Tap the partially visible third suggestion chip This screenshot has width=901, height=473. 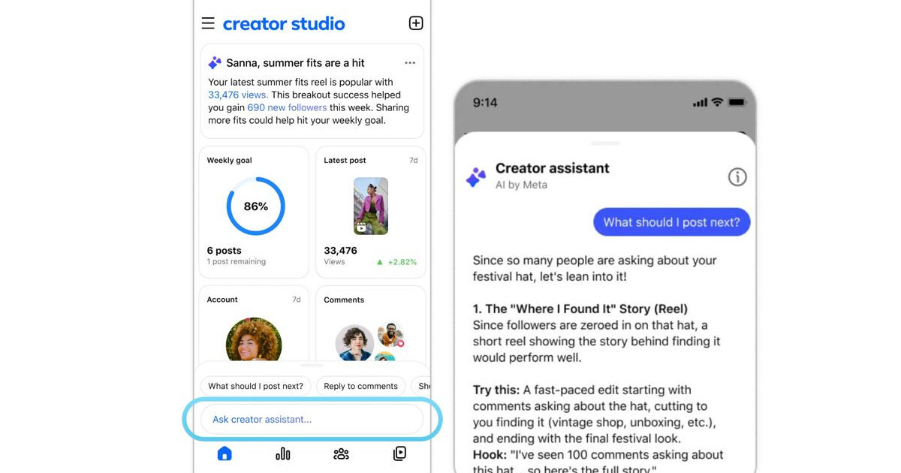pyautogui.click(x=421, y=386)
